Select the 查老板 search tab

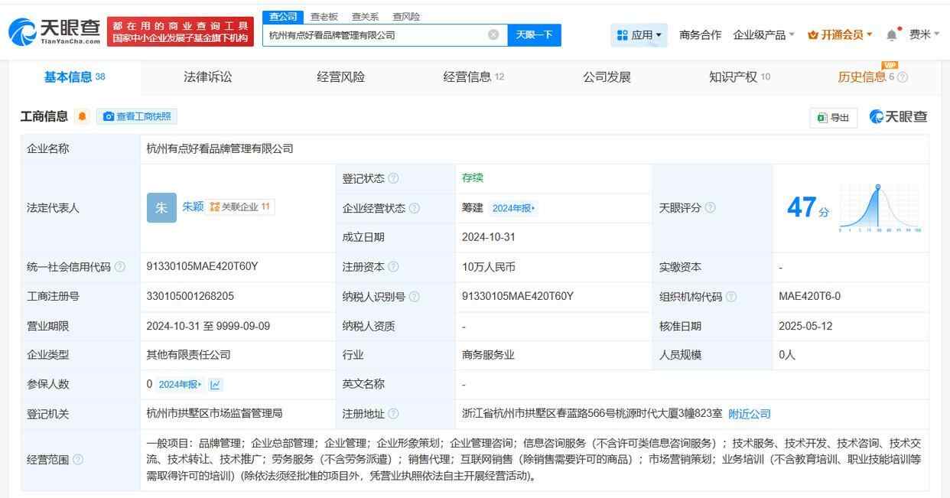(324, 17)
